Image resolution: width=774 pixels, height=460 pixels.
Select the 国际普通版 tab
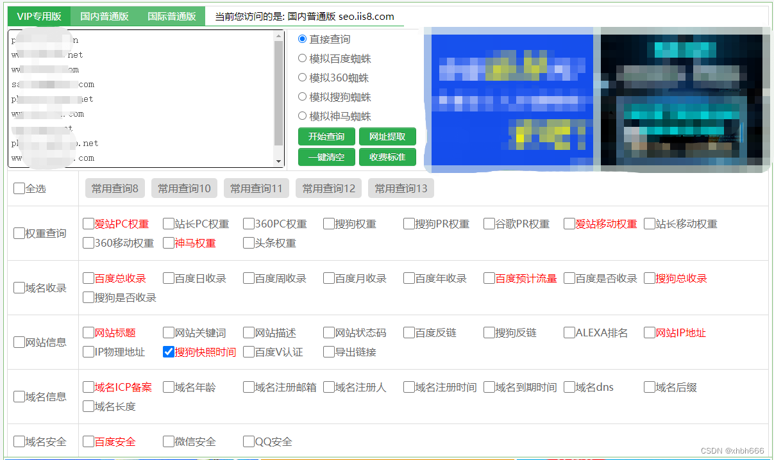point(172,17)
